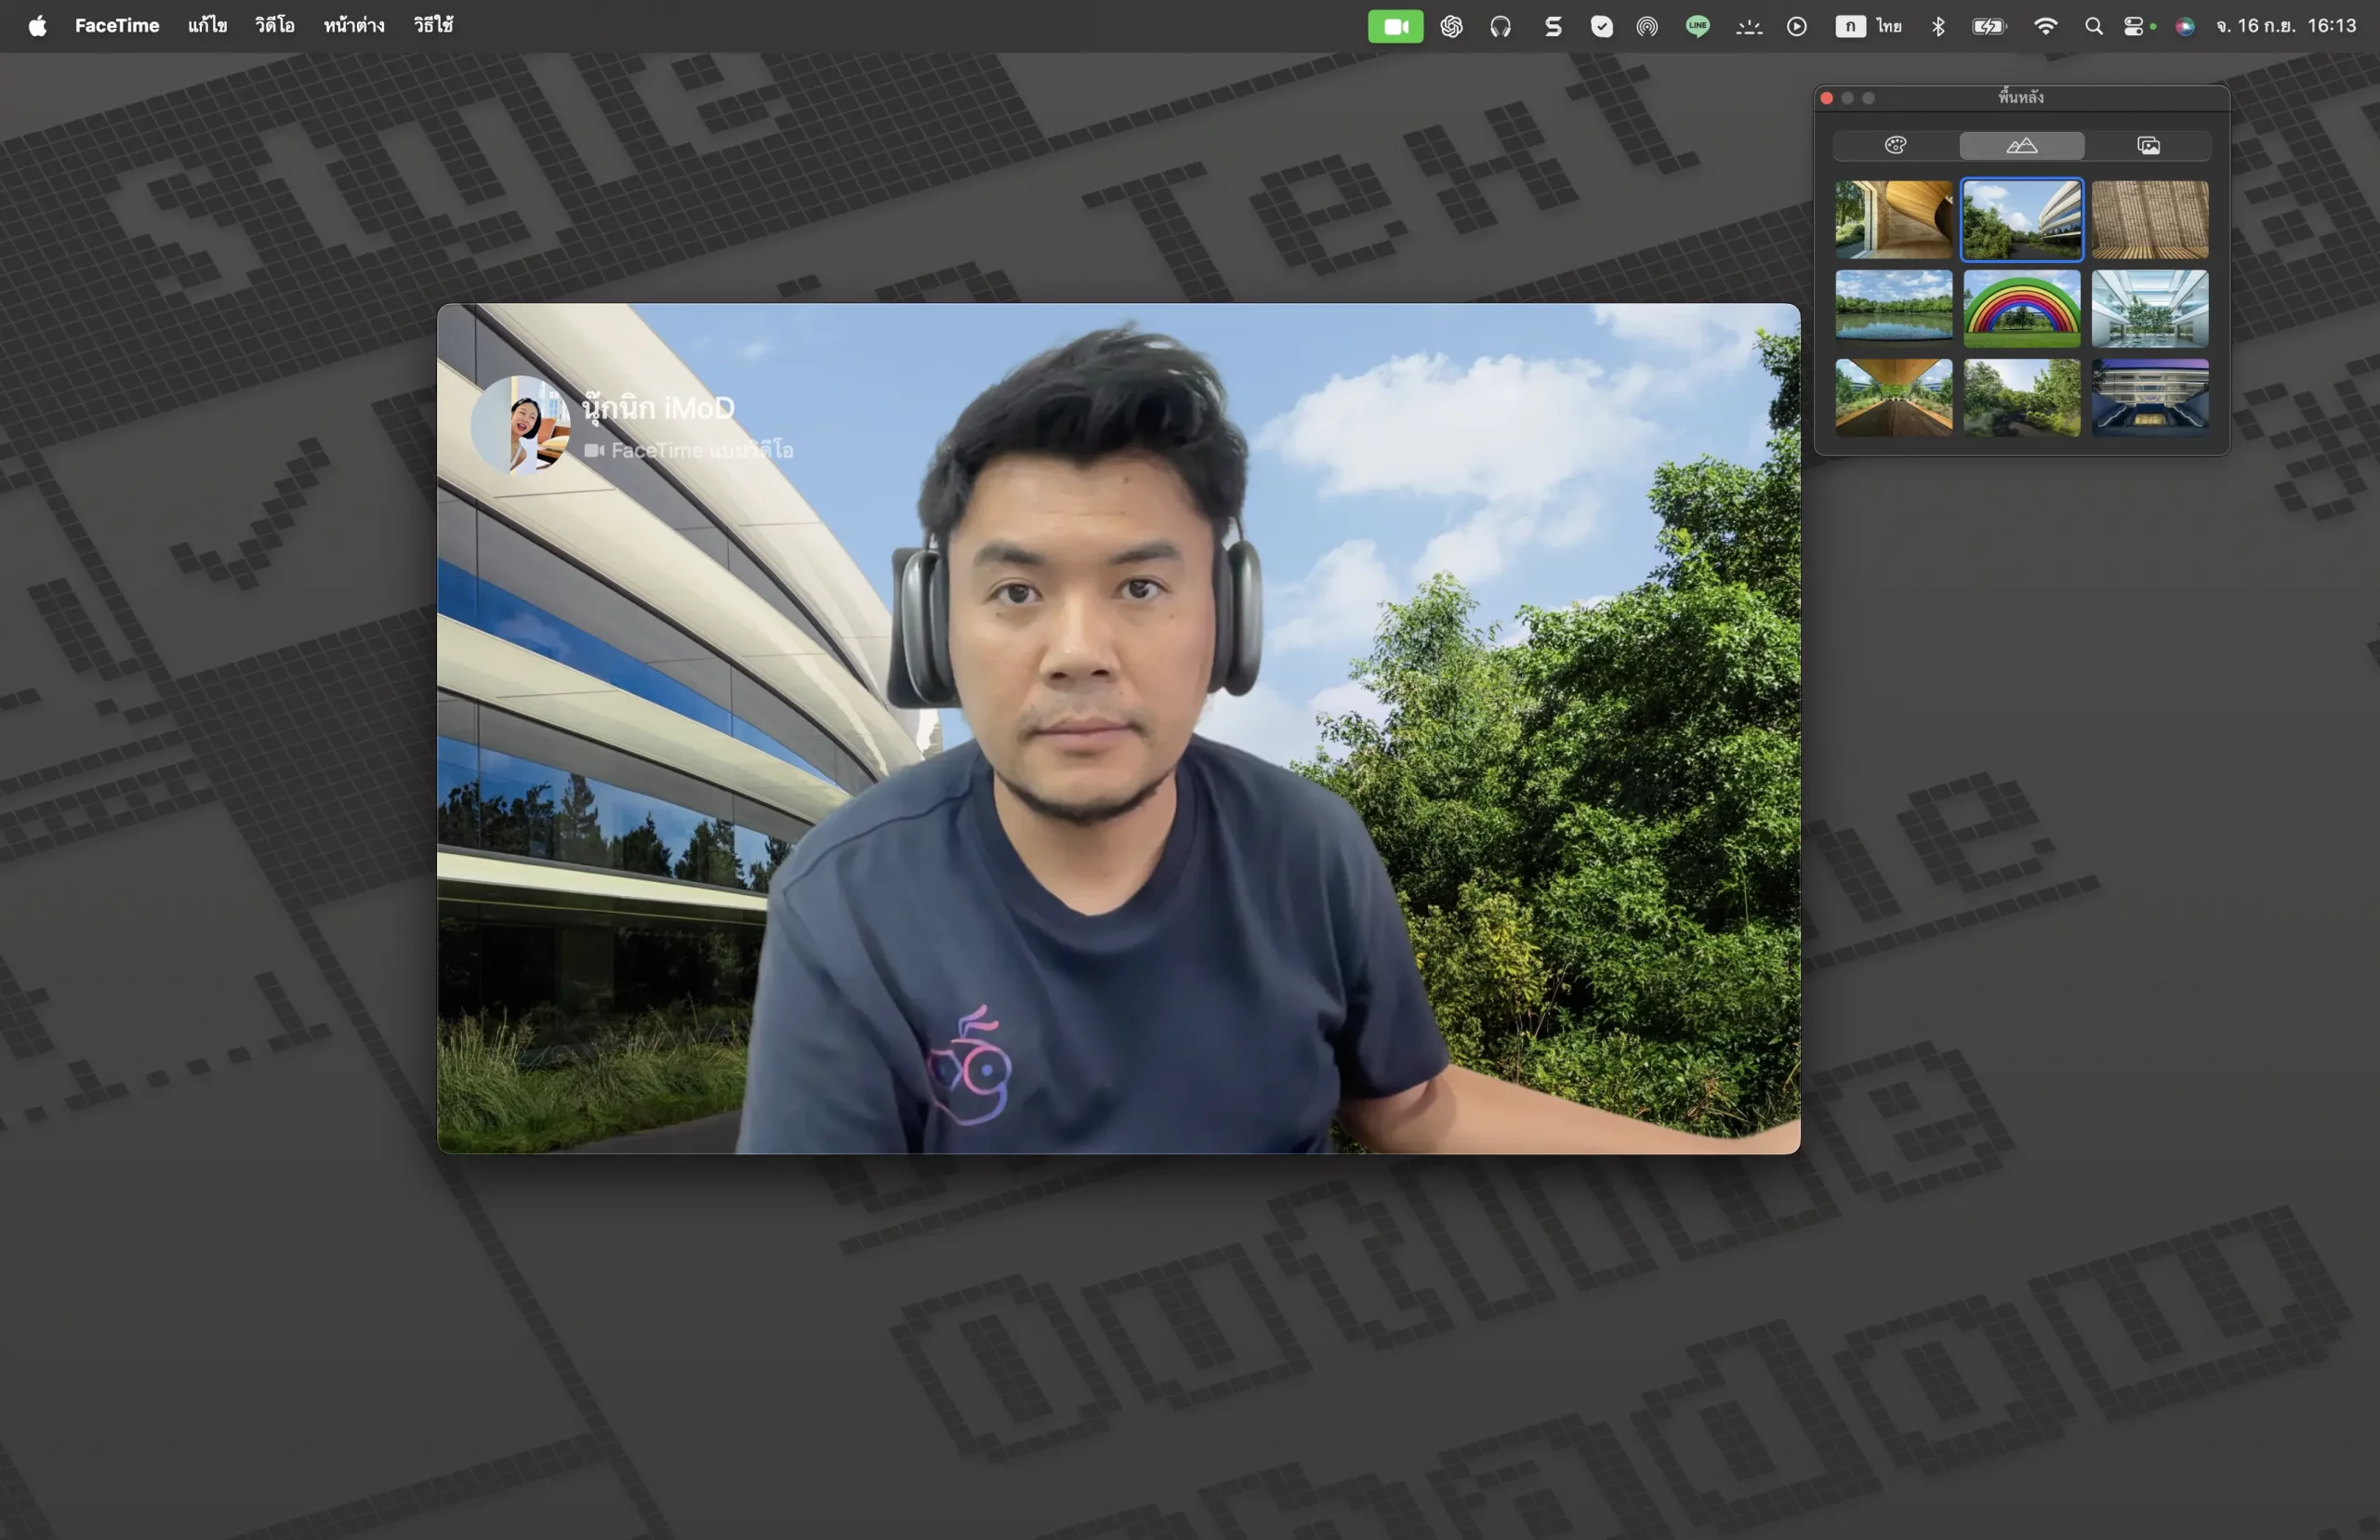
Task: Open the headphones menu bar icon
Action: [1500, 26]
